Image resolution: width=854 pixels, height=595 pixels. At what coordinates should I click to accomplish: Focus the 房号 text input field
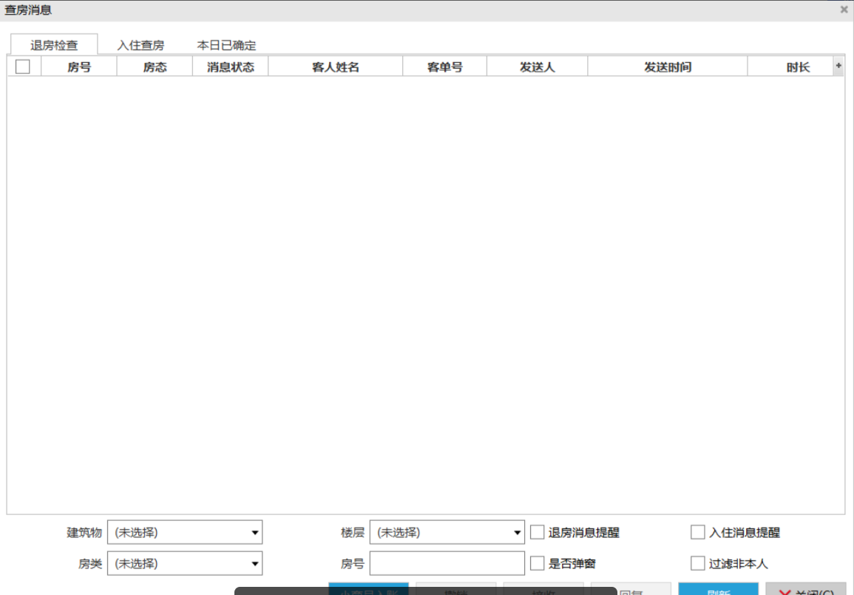(x=447, y=563)
